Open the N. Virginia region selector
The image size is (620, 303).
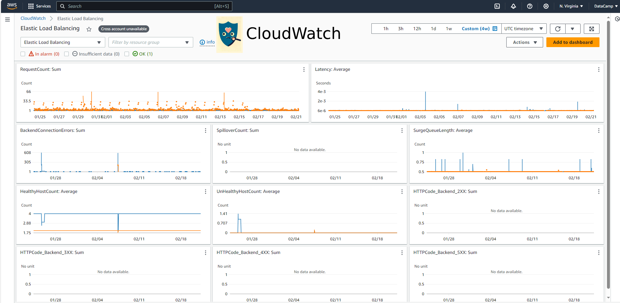[571, 6]
